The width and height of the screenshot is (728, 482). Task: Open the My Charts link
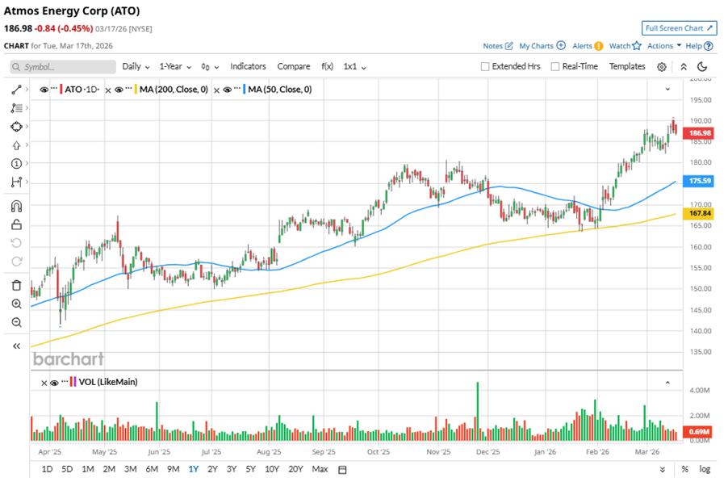[x=542, y=46]
